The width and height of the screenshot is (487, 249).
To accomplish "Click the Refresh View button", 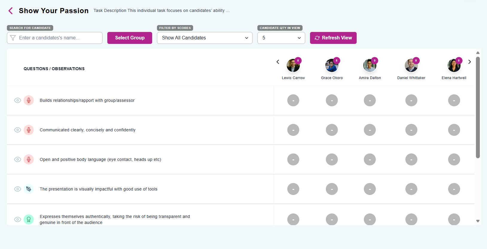I will [333, 38].
